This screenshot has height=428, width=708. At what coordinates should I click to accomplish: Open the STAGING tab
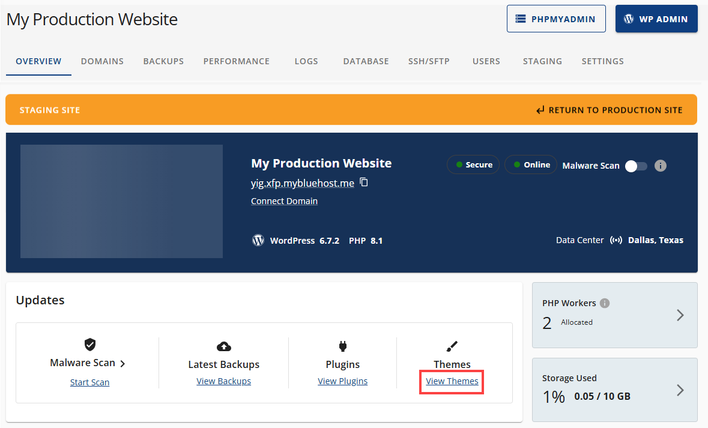coord(542,61)
